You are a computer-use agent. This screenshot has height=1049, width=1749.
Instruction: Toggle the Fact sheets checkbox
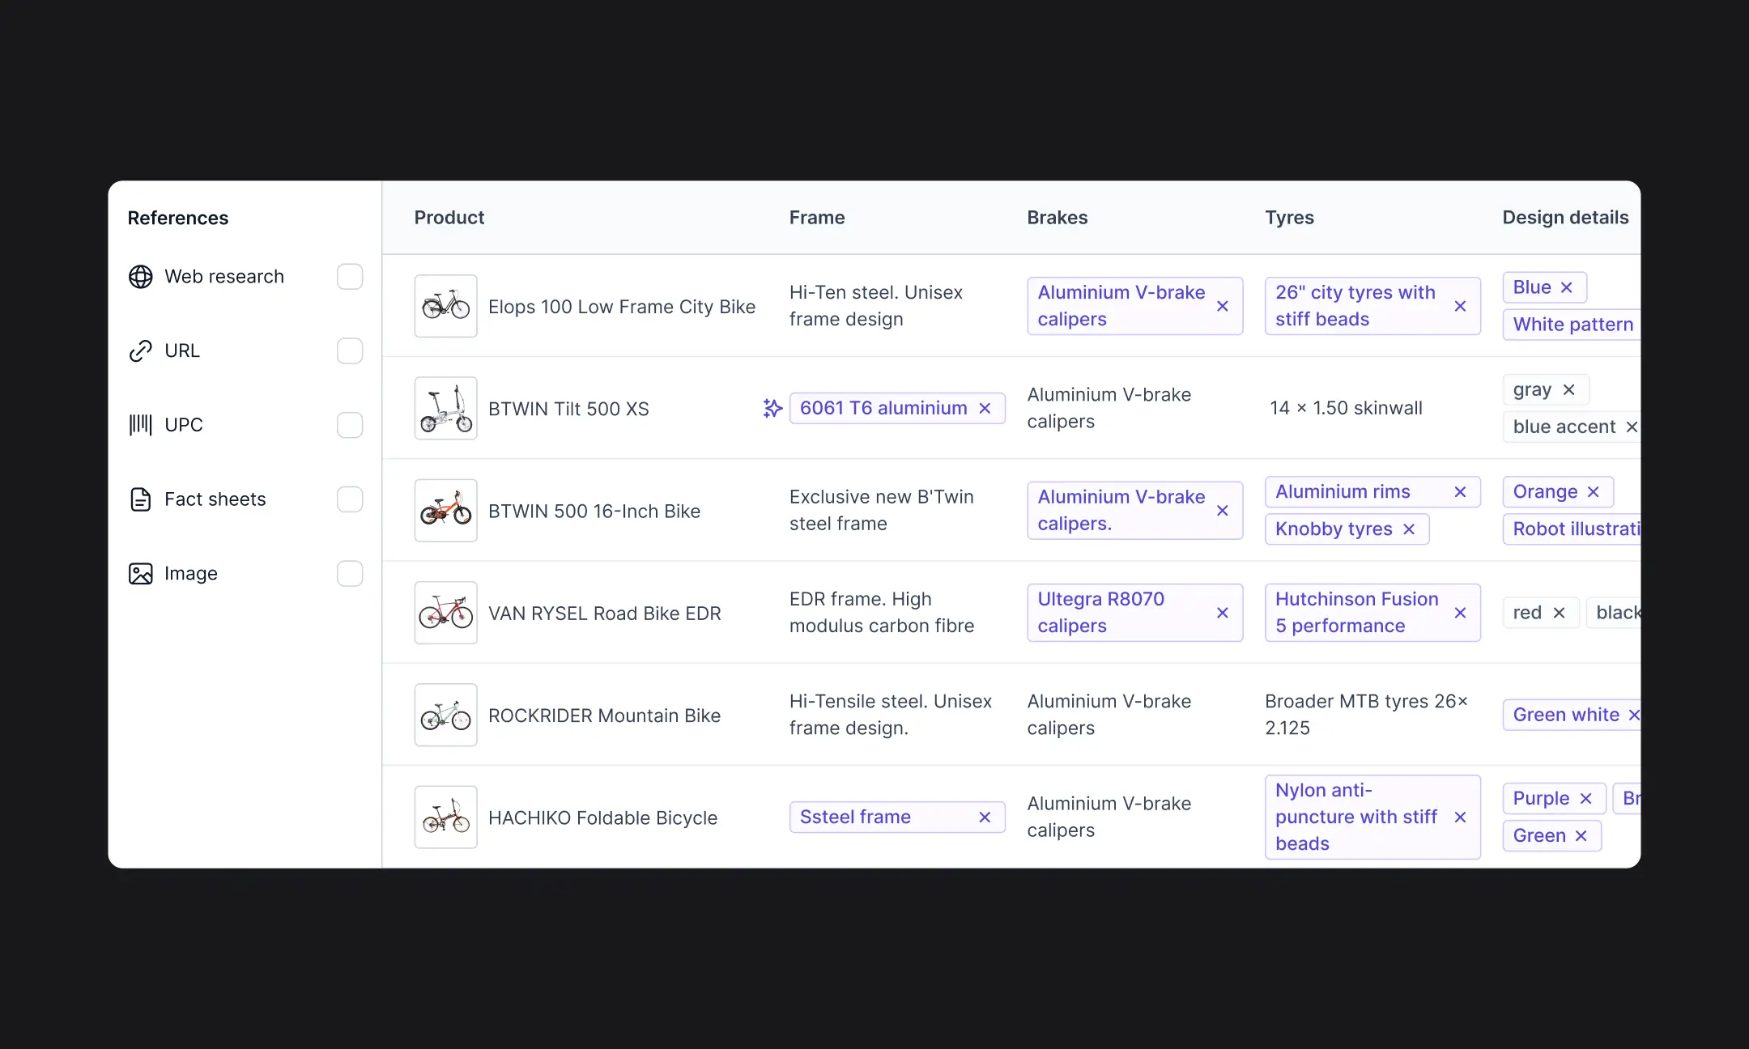click(x=350, y=499)
